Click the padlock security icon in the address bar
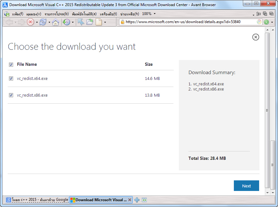 pos(122,22)
